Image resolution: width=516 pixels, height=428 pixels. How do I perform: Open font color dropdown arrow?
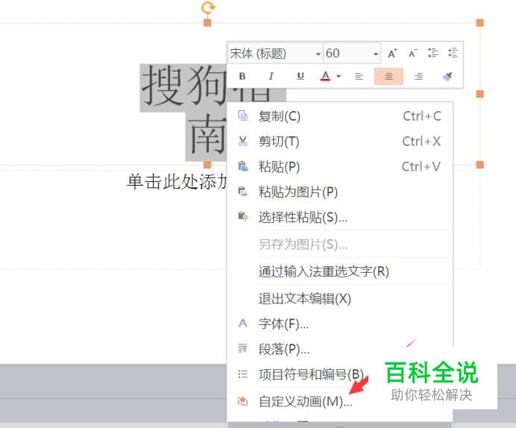point(339,76)
